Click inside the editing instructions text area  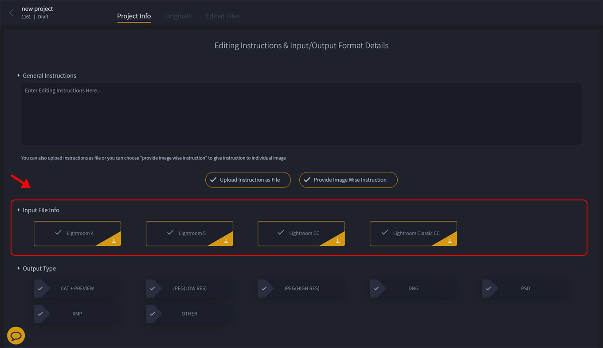tap(301, 113)
